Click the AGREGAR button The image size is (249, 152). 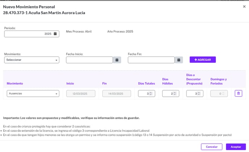click(x=203, y=60)
